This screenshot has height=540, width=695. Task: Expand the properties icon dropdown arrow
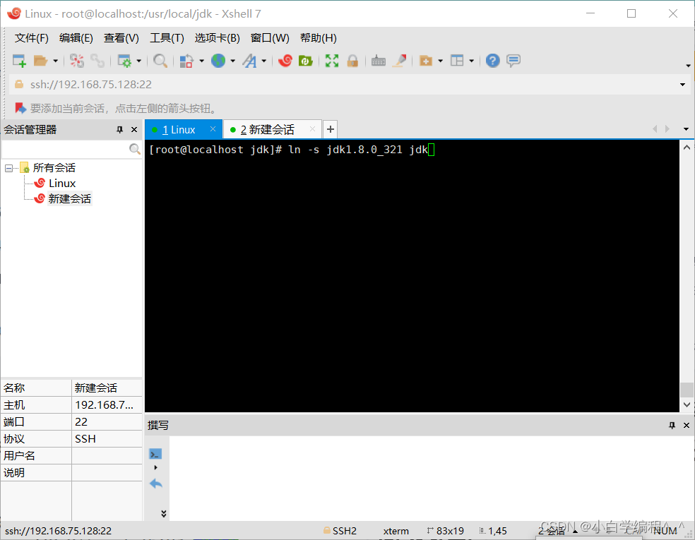point(138,61)
